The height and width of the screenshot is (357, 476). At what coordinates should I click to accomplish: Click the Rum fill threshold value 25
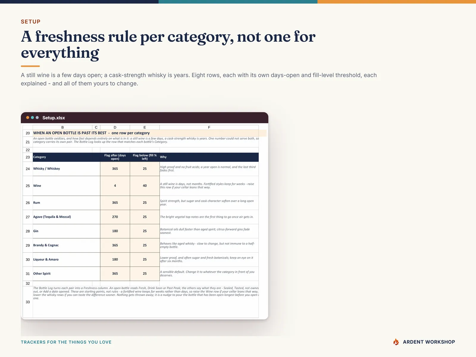click(145, 203)
